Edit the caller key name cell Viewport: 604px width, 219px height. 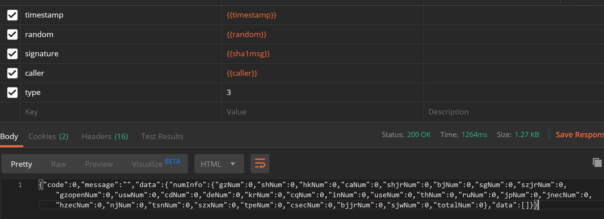click(121, 73)
